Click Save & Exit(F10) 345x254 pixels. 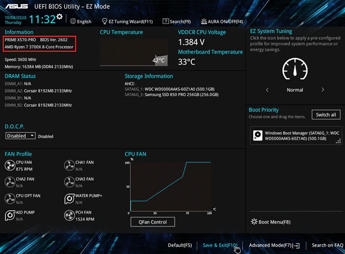coord(220,245)
